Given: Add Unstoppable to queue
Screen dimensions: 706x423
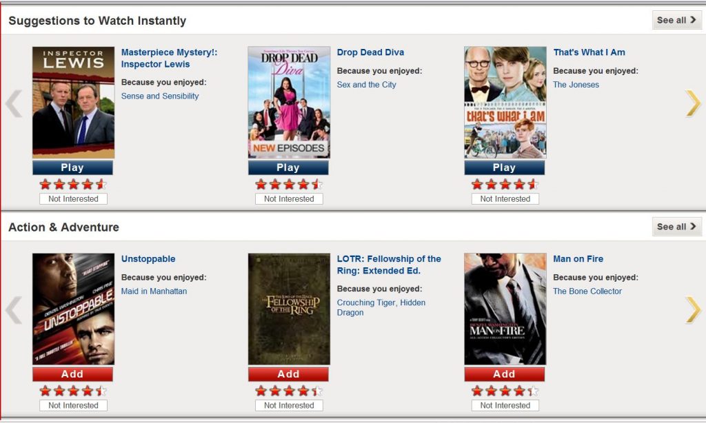Looking at the screenshot, I should pyautogui.click(x=72, y=374).
